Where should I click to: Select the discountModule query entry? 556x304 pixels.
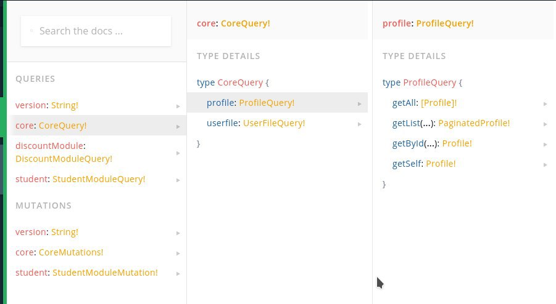[97, 153]
